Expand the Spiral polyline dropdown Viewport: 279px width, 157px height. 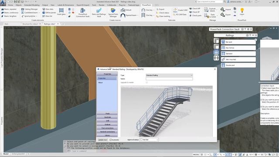tap(37, 16)
